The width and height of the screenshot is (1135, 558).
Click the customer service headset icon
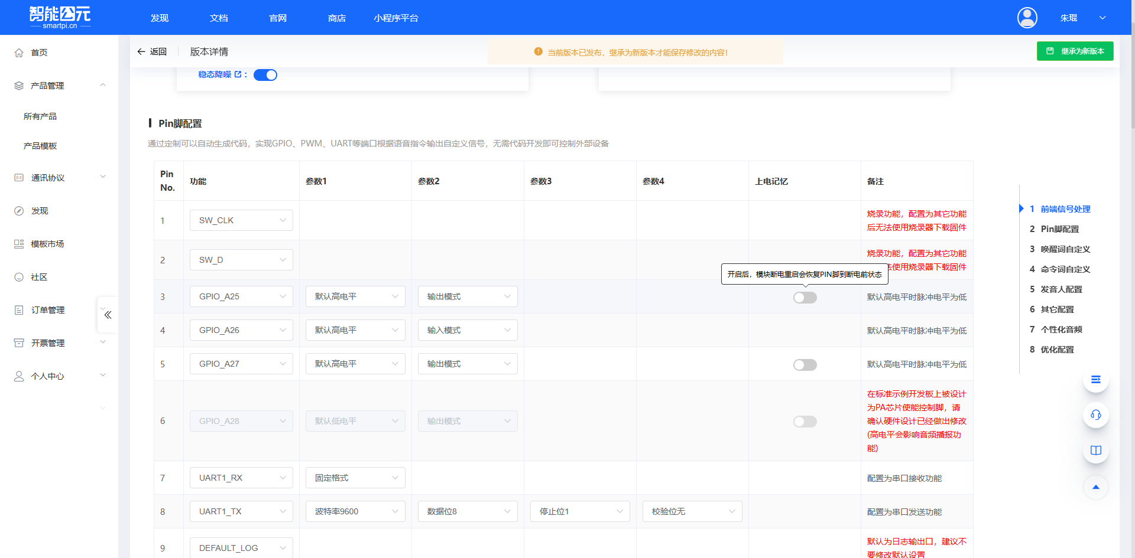coord(1095,415)
